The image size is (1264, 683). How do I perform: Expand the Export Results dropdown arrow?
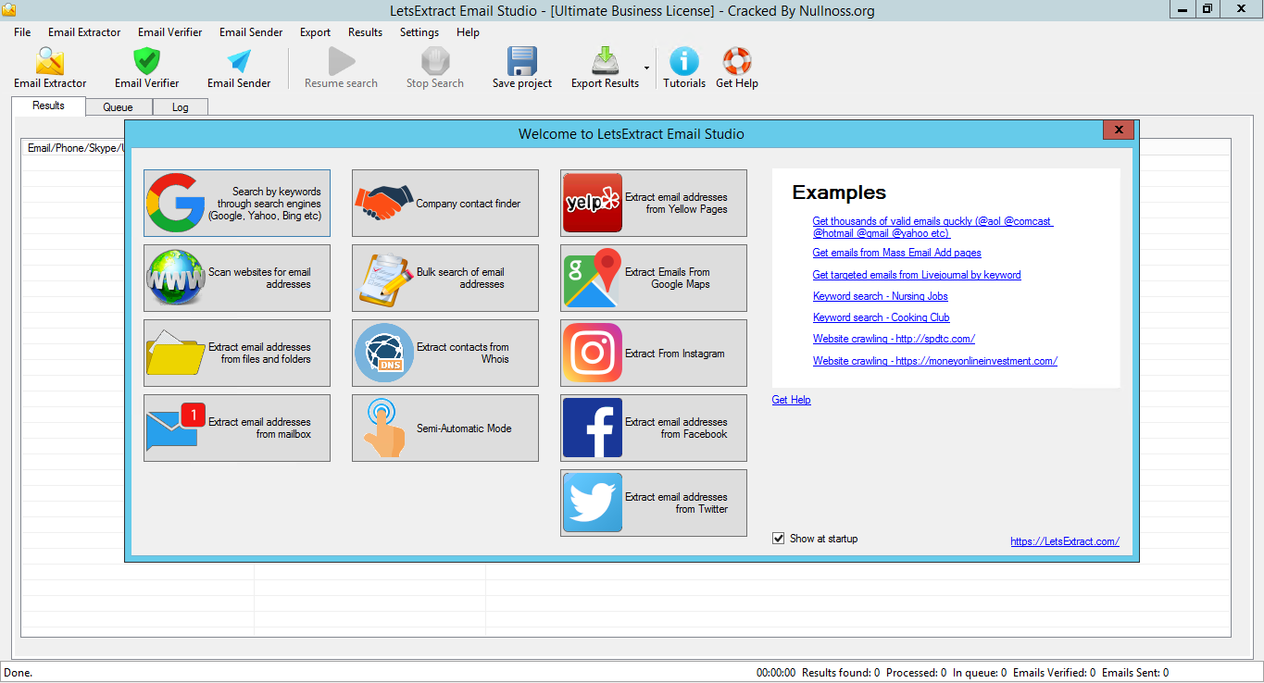click(646, 68)
